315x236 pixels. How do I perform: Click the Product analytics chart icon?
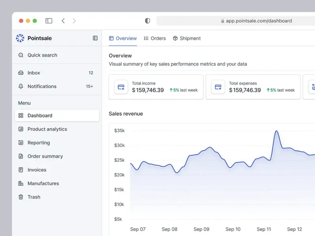tap(21, 129)
